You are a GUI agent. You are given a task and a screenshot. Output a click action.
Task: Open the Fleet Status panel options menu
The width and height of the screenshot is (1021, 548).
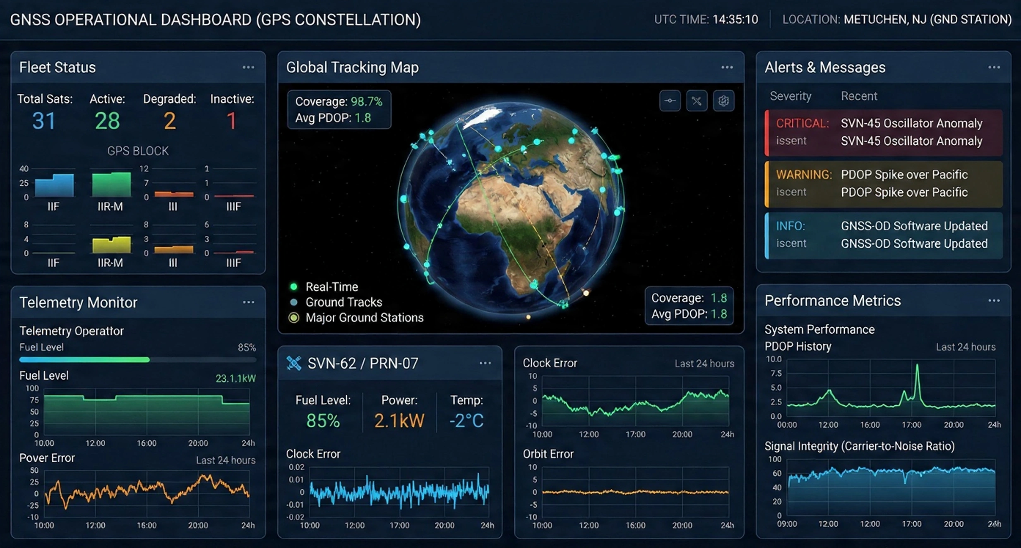pyautogui.click(x=248, y=67)
